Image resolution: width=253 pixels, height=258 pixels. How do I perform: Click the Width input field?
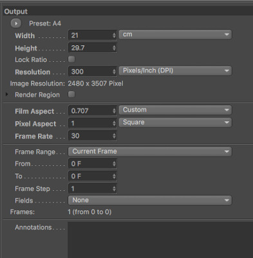(93, 35)
